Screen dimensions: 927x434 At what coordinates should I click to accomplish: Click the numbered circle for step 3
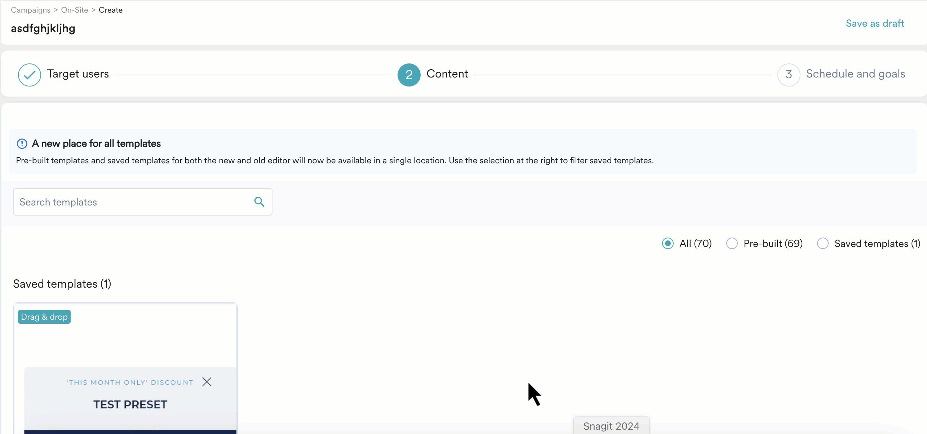click(x=788, y=75)
